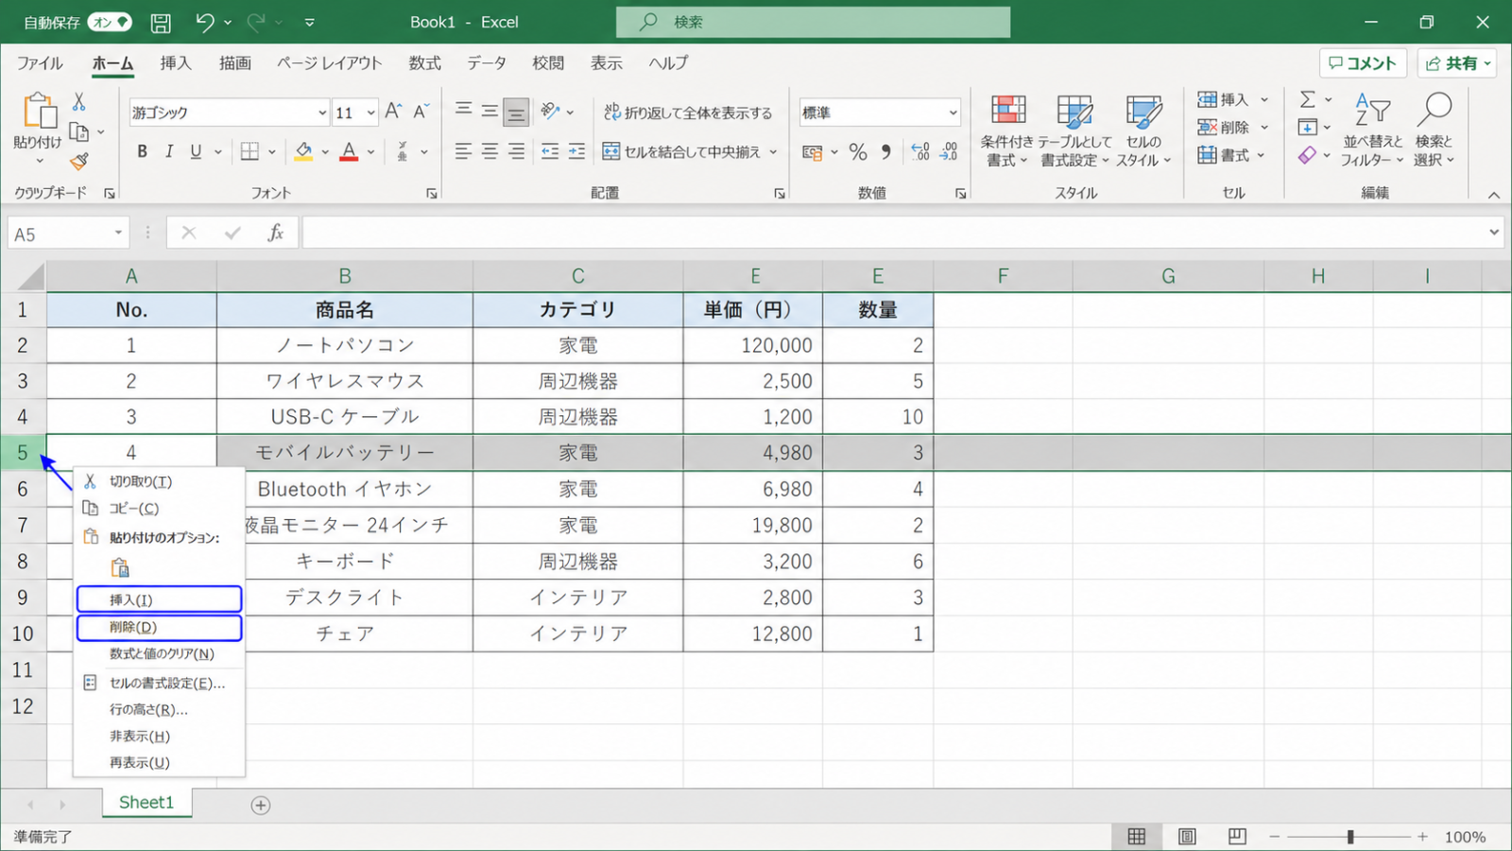Open Conditional Formatting
The width and height of the screenshot is (1512, 851).
click(x=1007, y=131)
